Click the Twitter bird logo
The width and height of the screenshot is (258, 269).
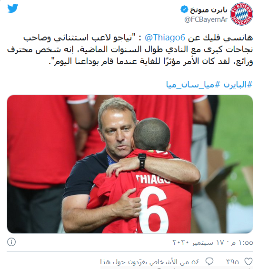point(13,9)
